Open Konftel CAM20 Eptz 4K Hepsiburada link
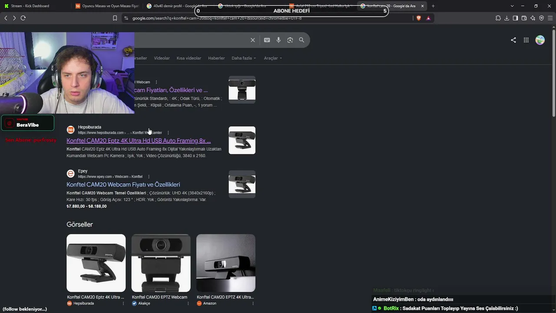This screenshot has height=313, width=556. pyautogui.click(x=139, y=141)
